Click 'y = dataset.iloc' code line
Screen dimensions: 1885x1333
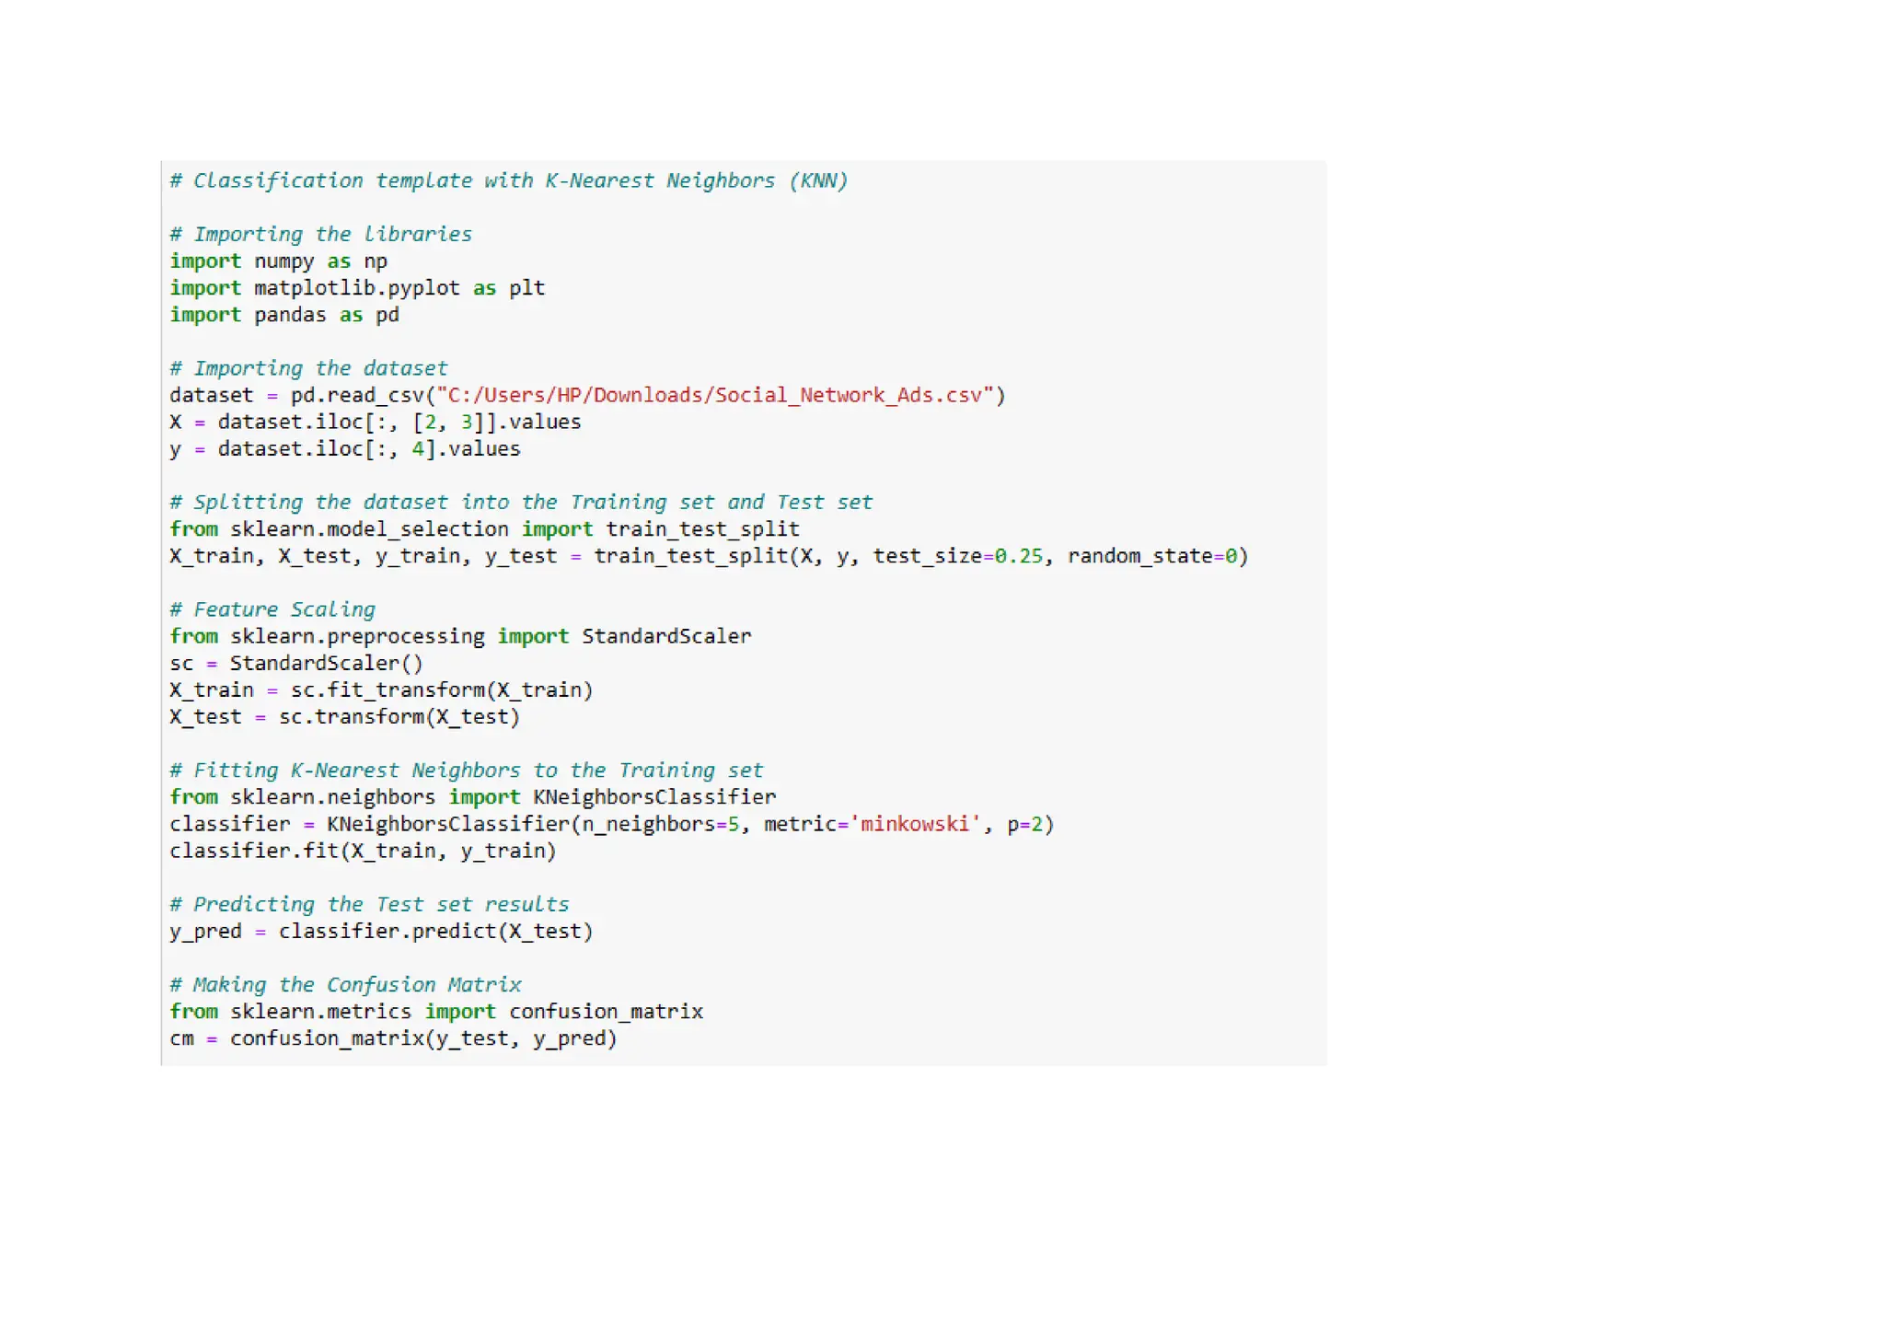[x=344, y=449]
